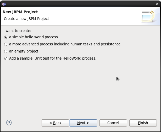The height and width of the screenshot is (132, 161).
Task: Open the wizard help question mark icon
Action: pyautogui.click(x=9, y=123)
